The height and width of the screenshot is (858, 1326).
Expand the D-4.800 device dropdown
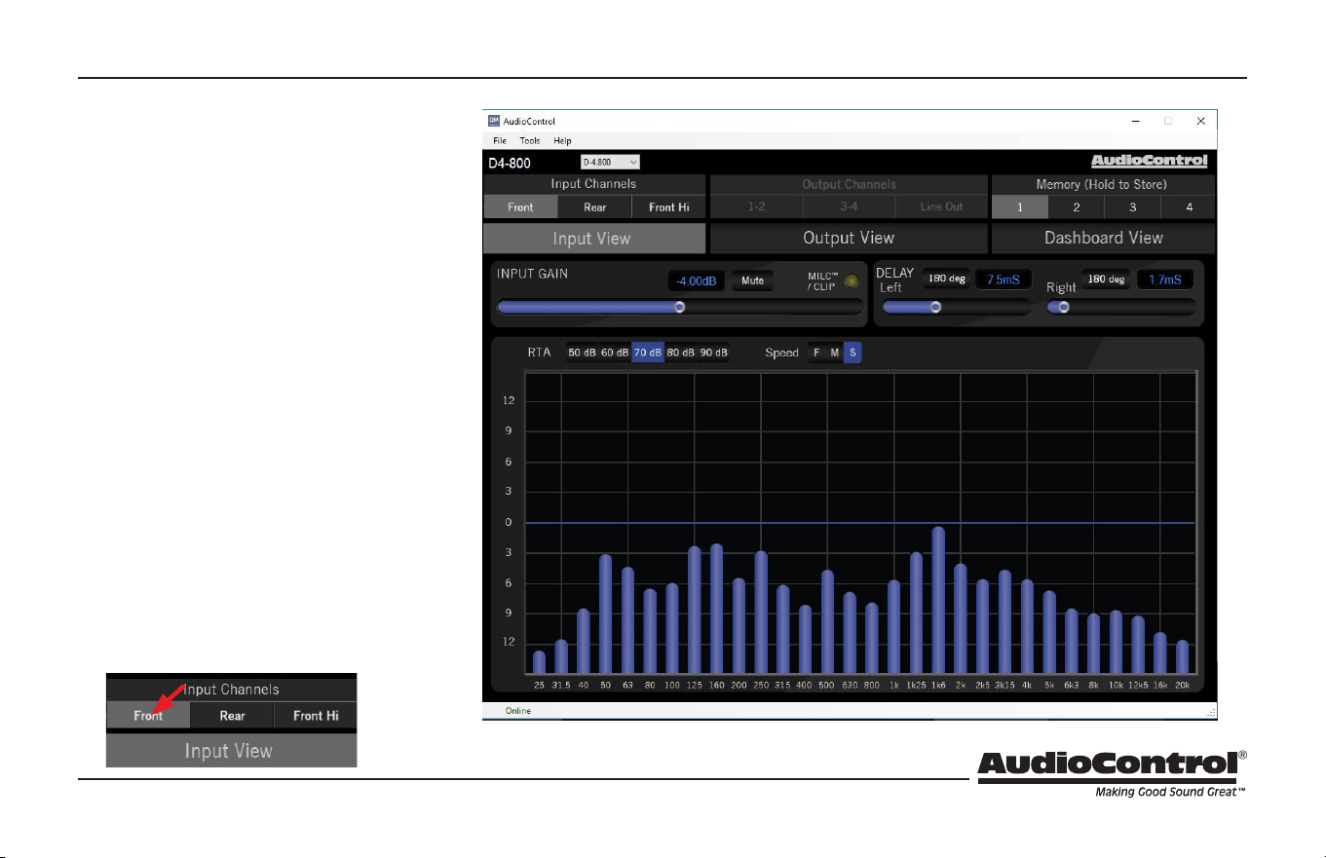click(x=610, y=162)
